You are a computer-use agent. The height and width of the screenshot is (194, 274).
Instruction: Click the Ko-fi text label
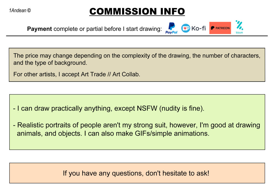point(199,28)
